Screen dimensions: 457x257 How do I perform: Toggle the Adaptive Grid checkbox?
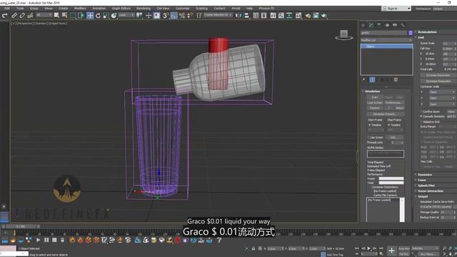(x=421, y=122)
